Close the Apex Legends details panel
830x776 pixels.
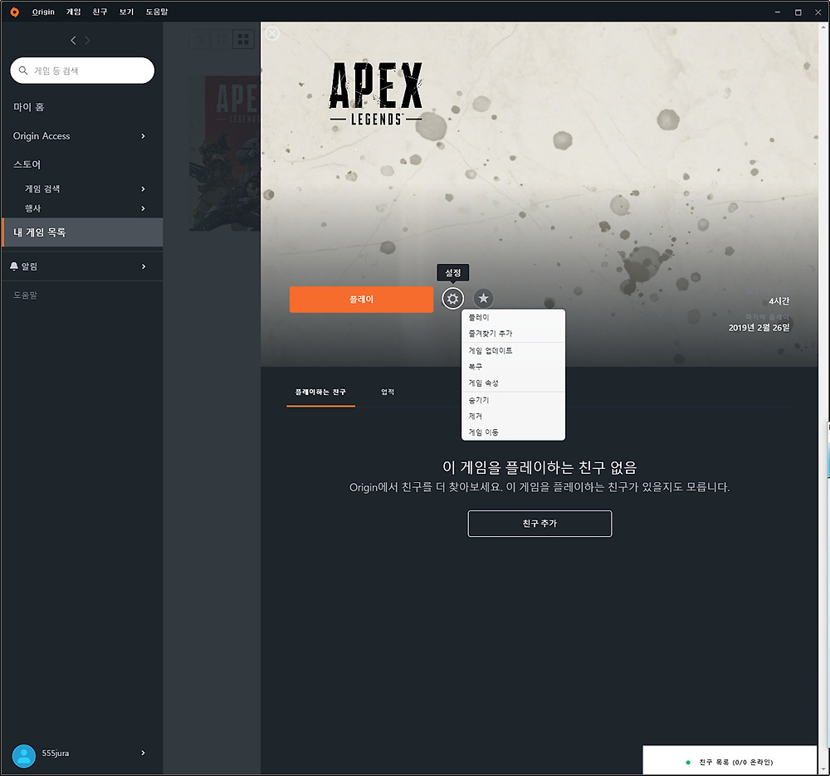[272, 34]
